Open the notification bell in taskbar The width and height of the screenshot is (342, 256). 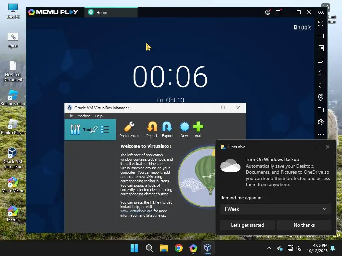333,248
